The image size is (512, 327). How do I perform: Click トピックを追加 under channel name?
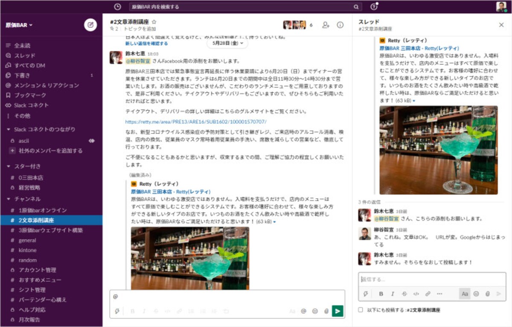coord(140,29)
